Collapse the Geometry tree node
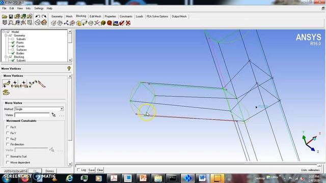The width and height of the screenshot is (326, 183). (x=6, y=36)
